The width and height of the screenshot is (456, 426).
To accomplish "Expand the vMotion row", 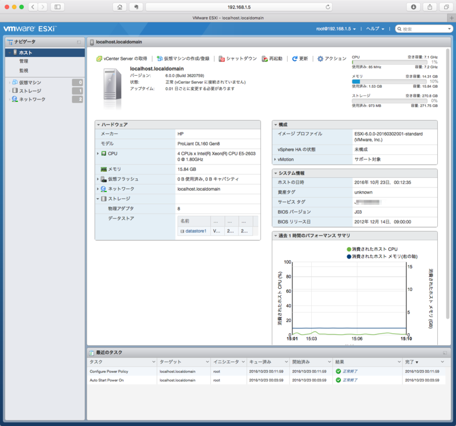I will (275, 159).
